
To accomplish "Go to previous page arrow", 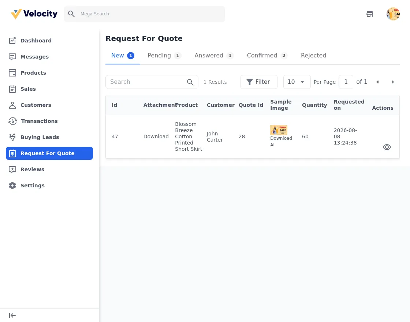I will 377,82.
